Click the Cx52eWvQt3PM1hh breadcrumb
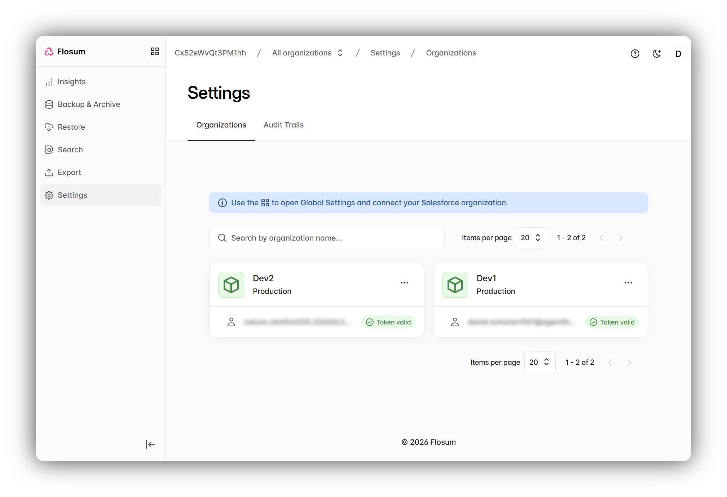 (x=210, y=53)
